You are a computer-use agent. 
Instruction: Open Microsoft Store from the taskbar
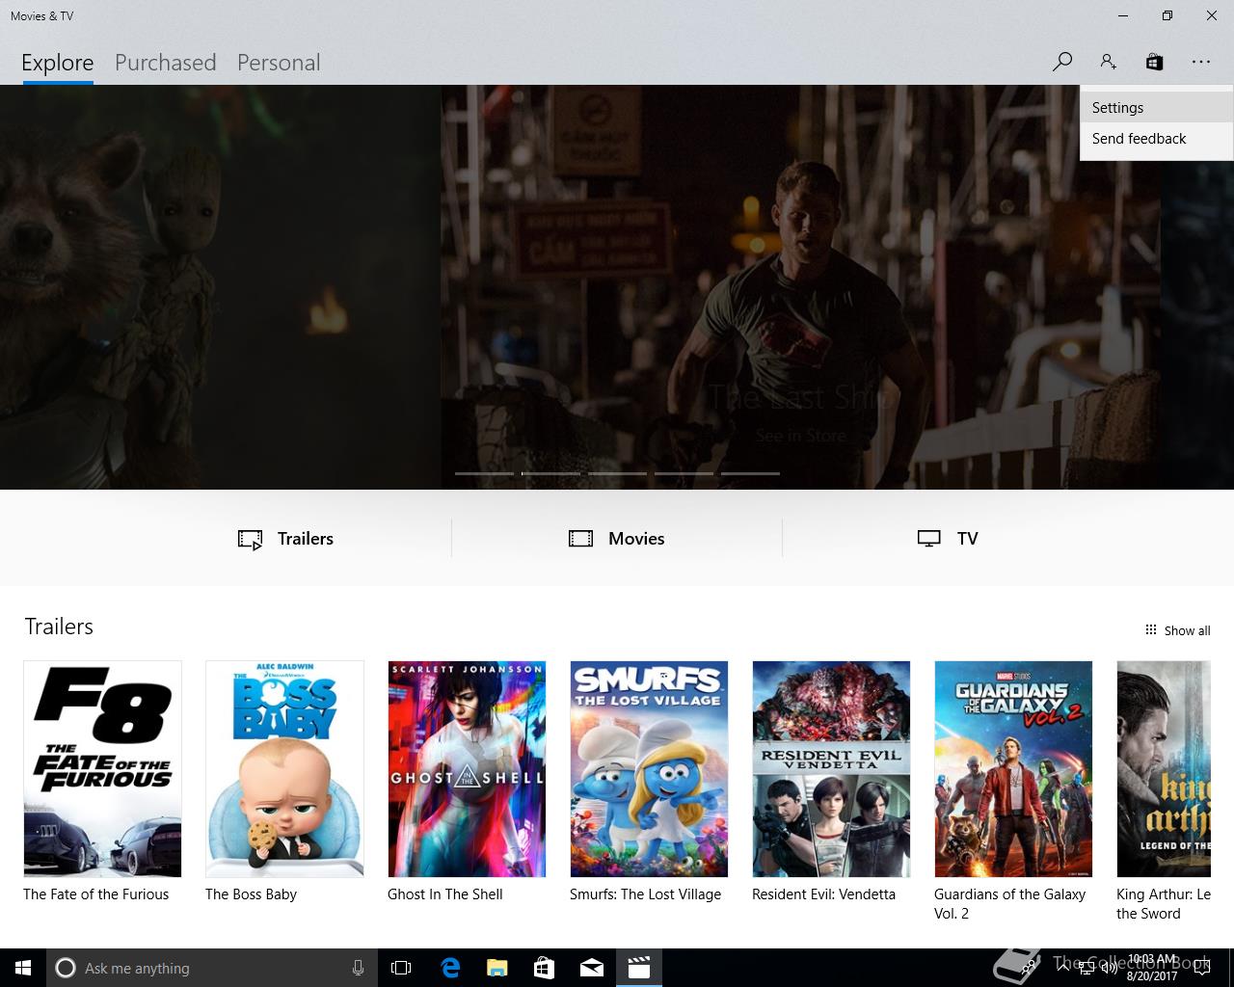(x=545, y=968)
